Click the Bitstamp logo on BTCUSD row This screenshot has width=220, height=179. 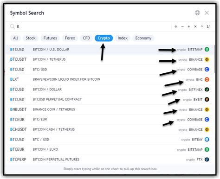[x=207, y=50]
